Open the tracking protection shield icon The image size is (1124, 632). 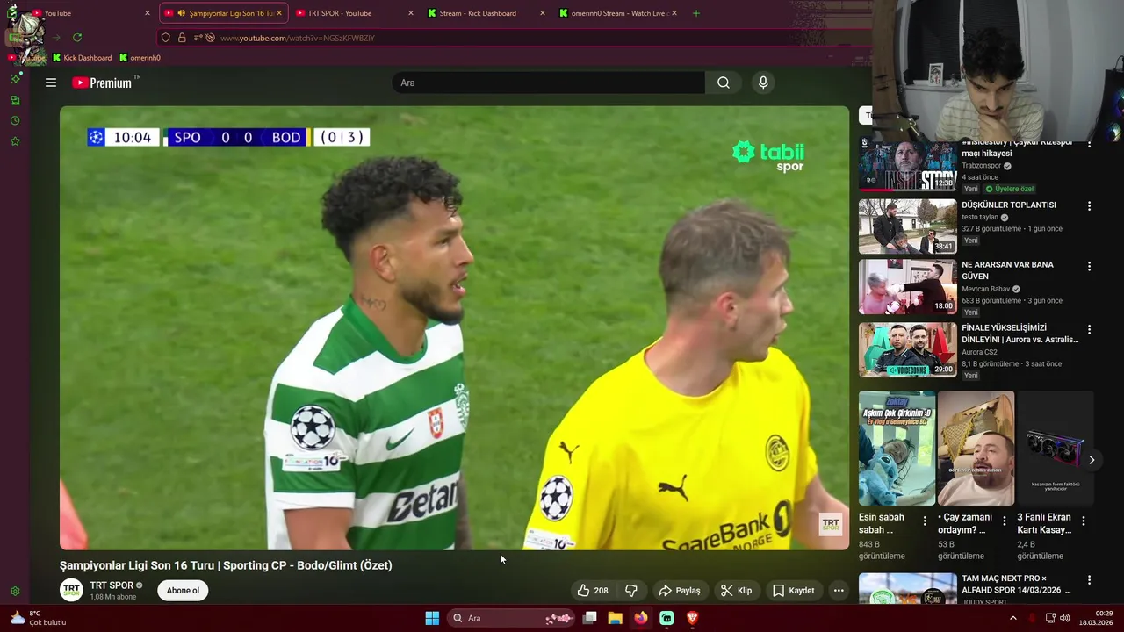pos(166,38)
